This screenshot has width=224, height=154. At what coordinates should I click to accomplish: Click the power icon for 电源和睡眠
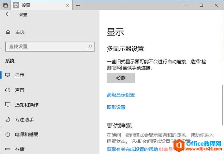pyautogui.click(x=7, y=135)
